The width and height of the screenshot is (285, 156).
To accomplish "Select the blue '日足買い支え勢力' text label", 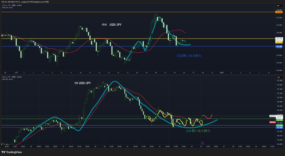I will tap(189, 56).
